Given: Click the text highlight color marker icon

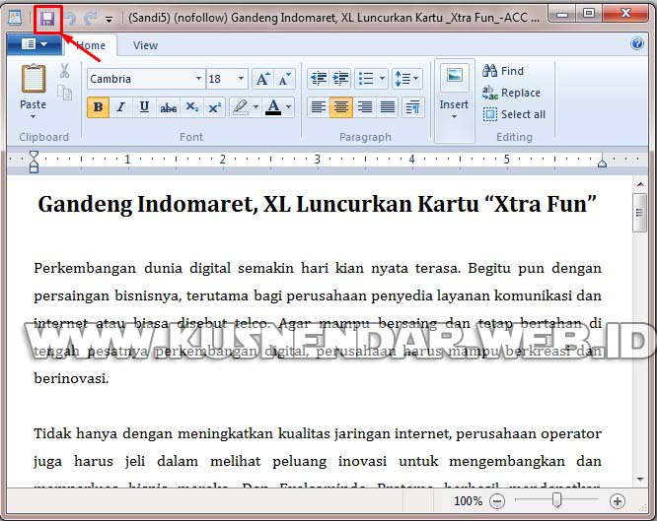Looking at the screenshot, I should coord(241,107).
